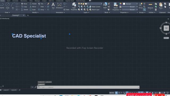Select the Circle drawing tool
This screenshot has height=96, width=170.
(x=7, y=6)
